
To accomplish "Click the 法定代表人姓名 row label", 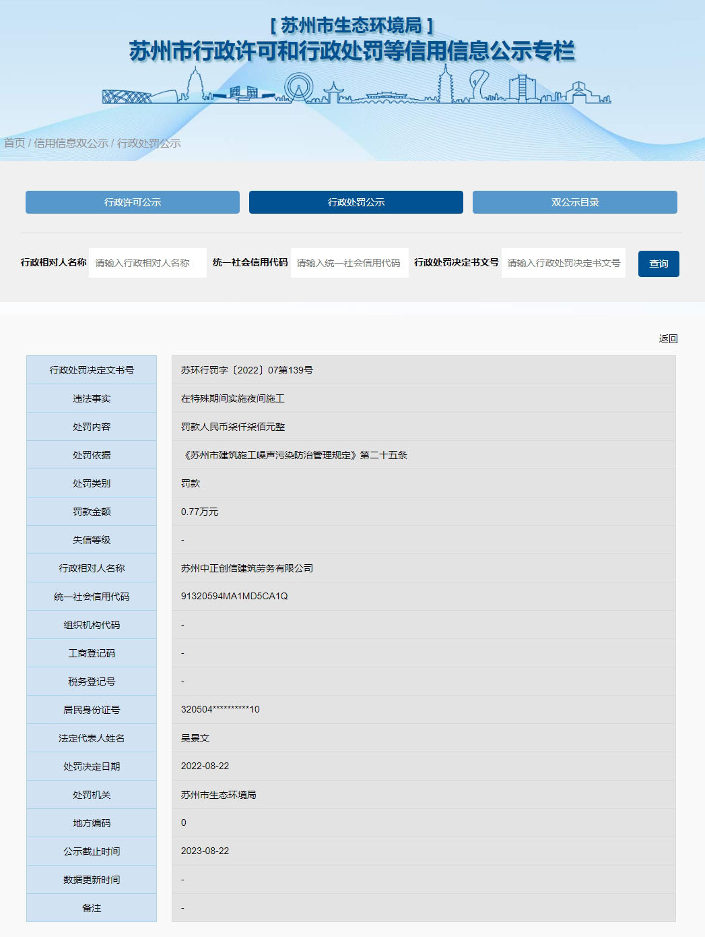I will coord(92,738).
